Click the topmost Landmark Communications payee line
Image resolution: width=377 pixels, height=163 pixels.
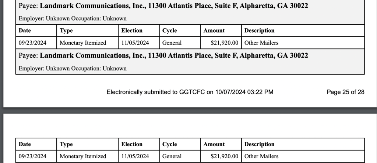pyautogui.click(x=163, y=6)
